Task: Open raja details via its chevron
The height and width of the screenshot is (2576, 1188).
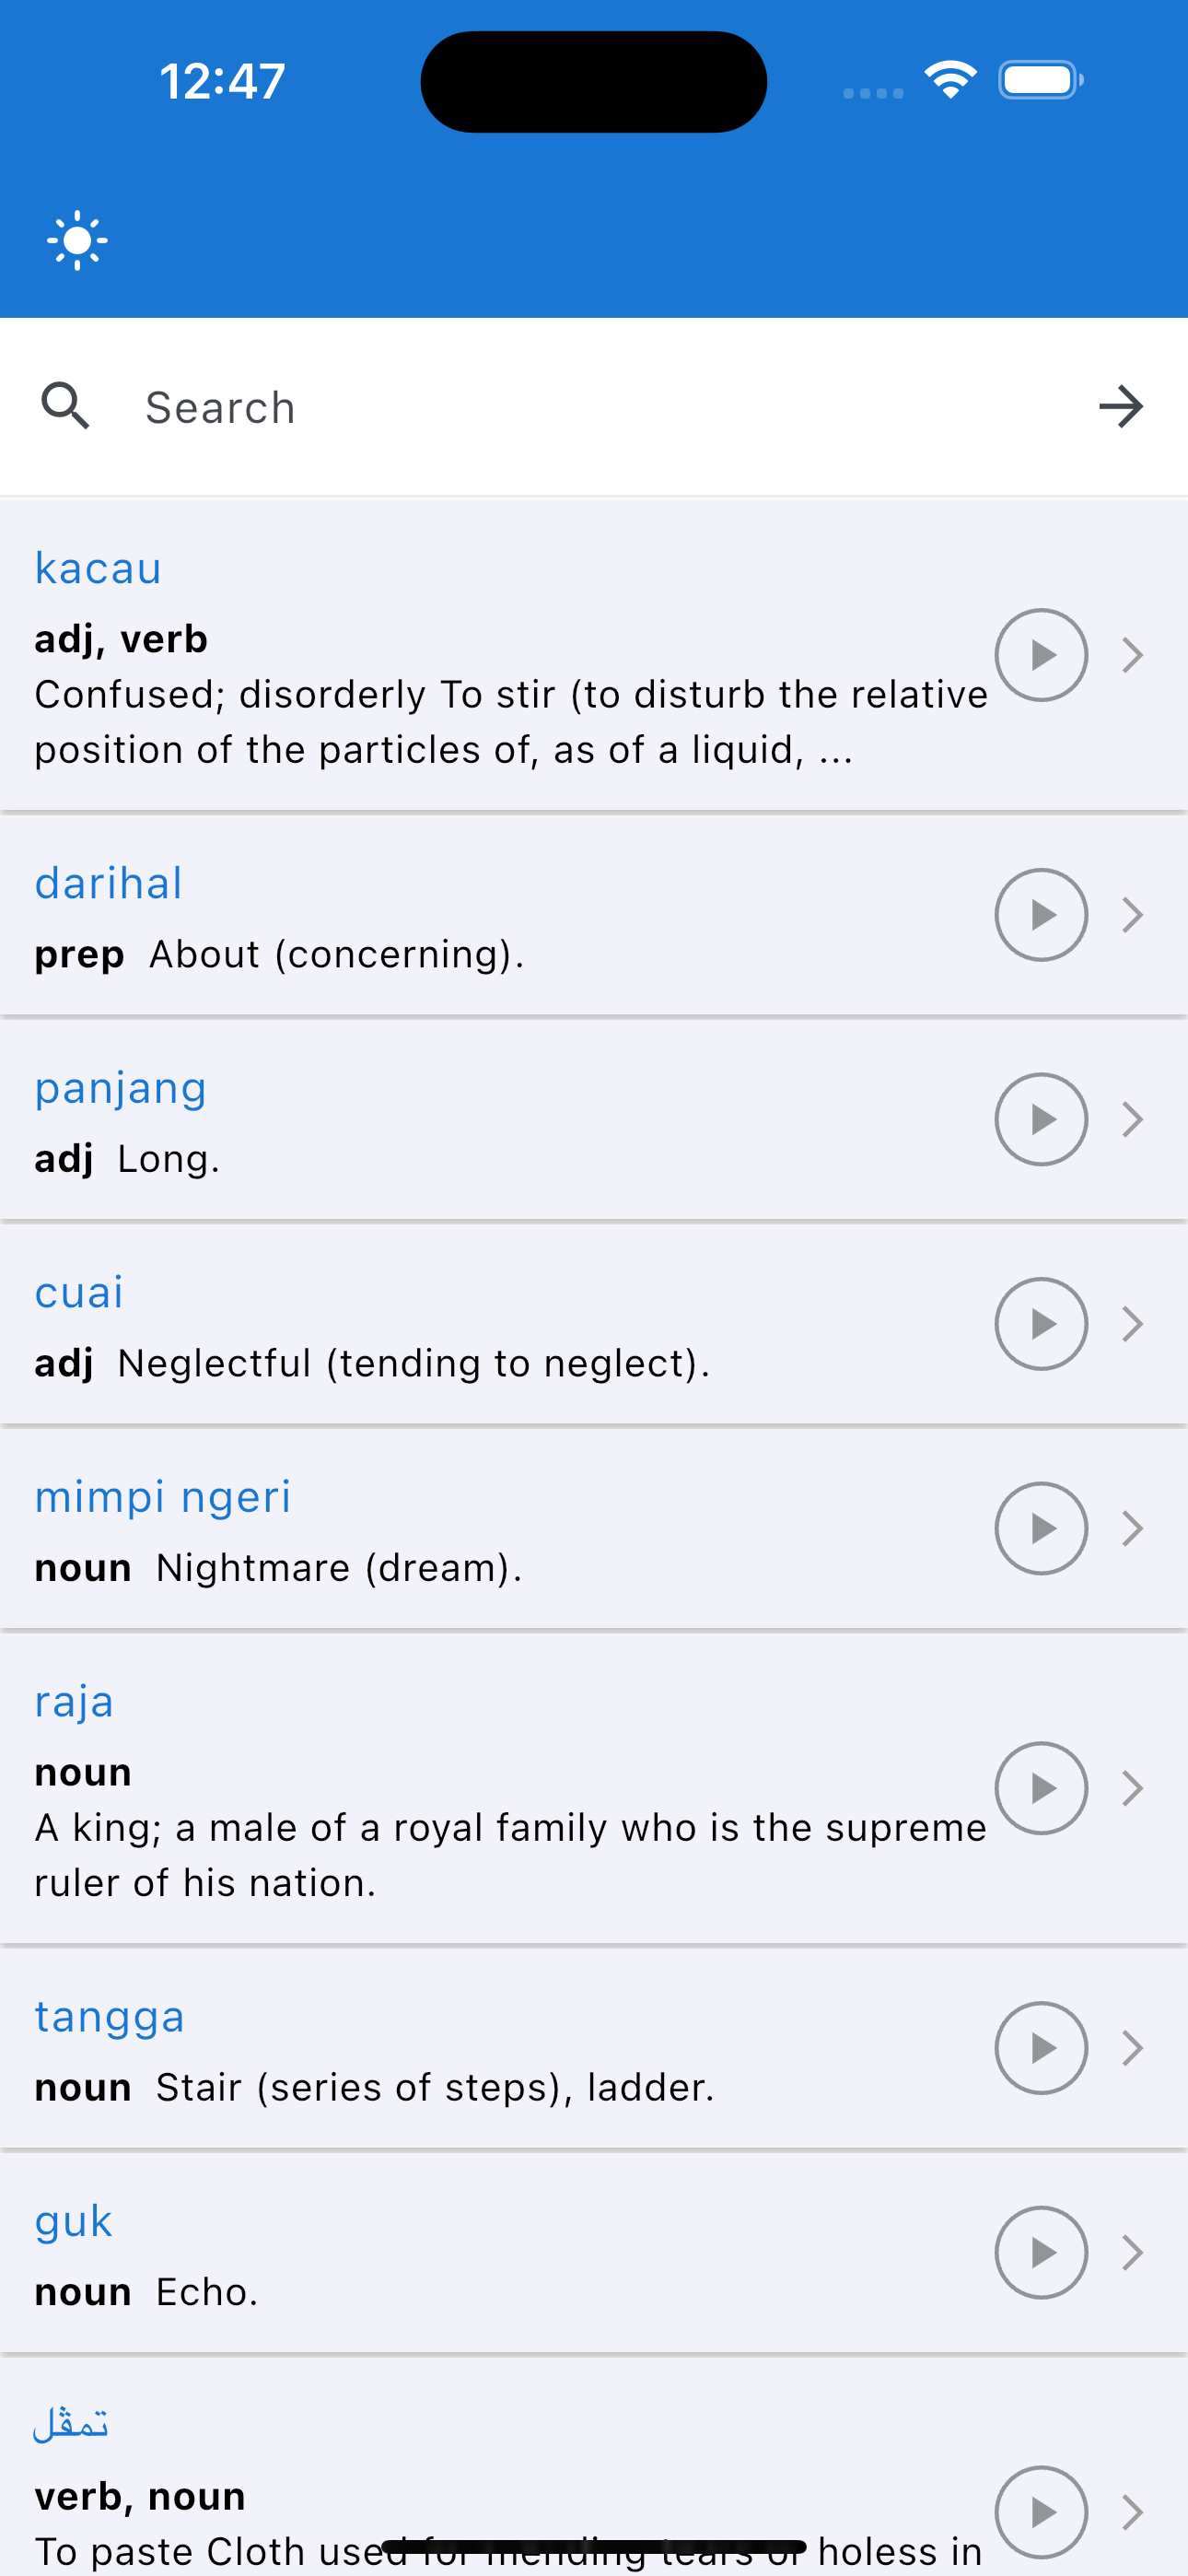Action: [x=1132, y=1788]
